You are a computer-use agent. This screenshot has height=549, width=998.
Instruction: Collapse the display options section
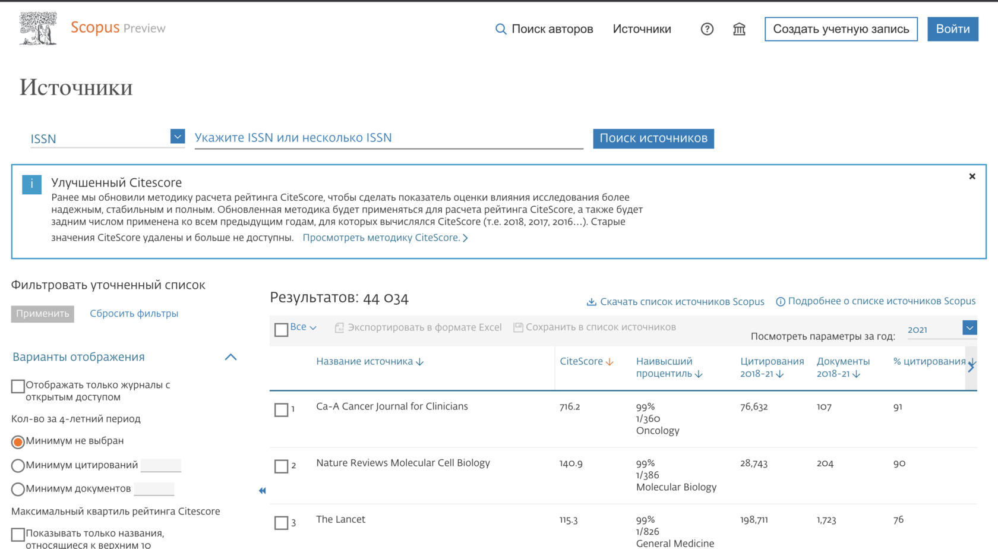tap(230, 357)
